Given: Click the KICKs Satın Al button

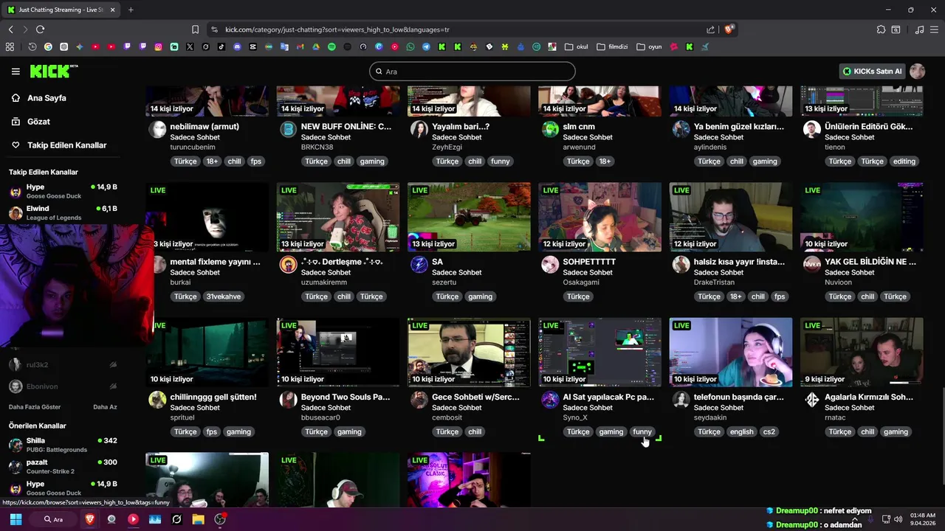Looking at the screenshot, I should click(x=872, y=72).
